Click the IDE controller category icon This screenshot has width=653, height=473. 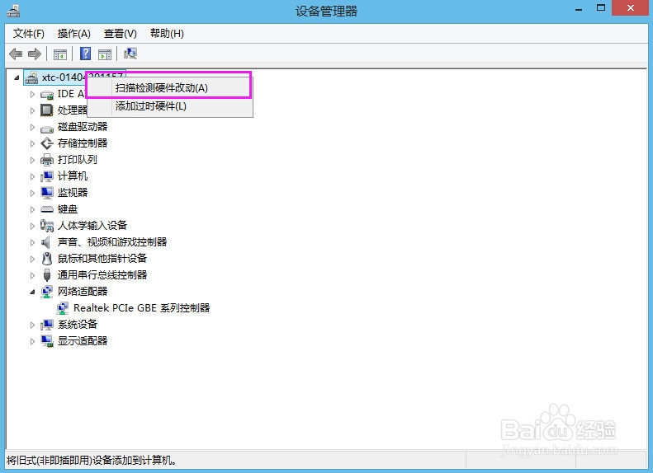click(x=47, y=95)
